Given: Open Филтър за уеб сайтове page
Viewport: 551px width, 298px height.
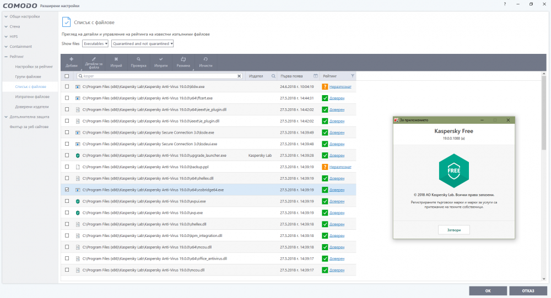Looking at the screenshot, I should (x=29, y=127).
